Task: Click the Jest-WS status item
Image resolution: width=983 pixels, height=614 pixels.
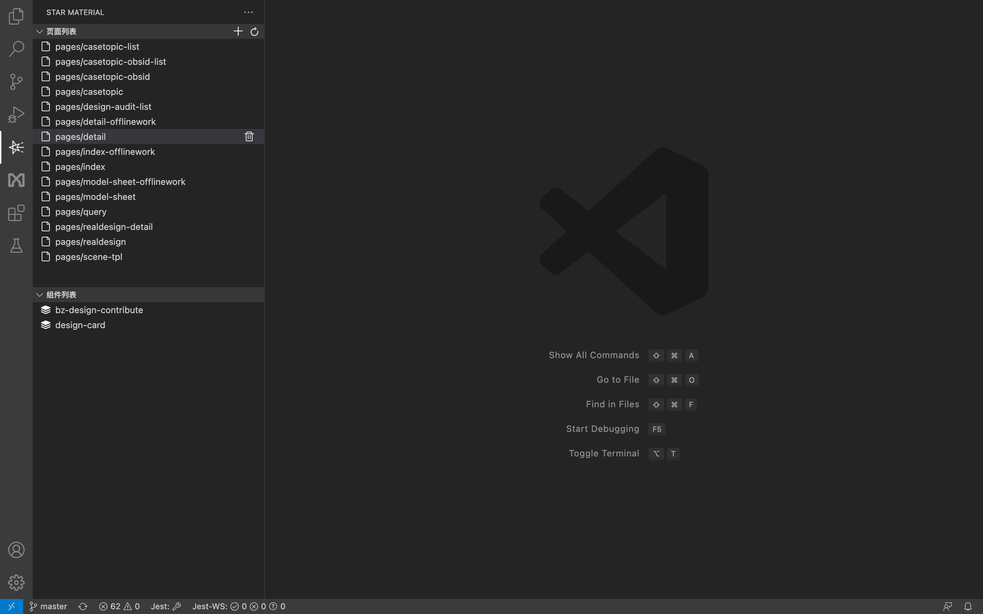Action: point(239,606)
